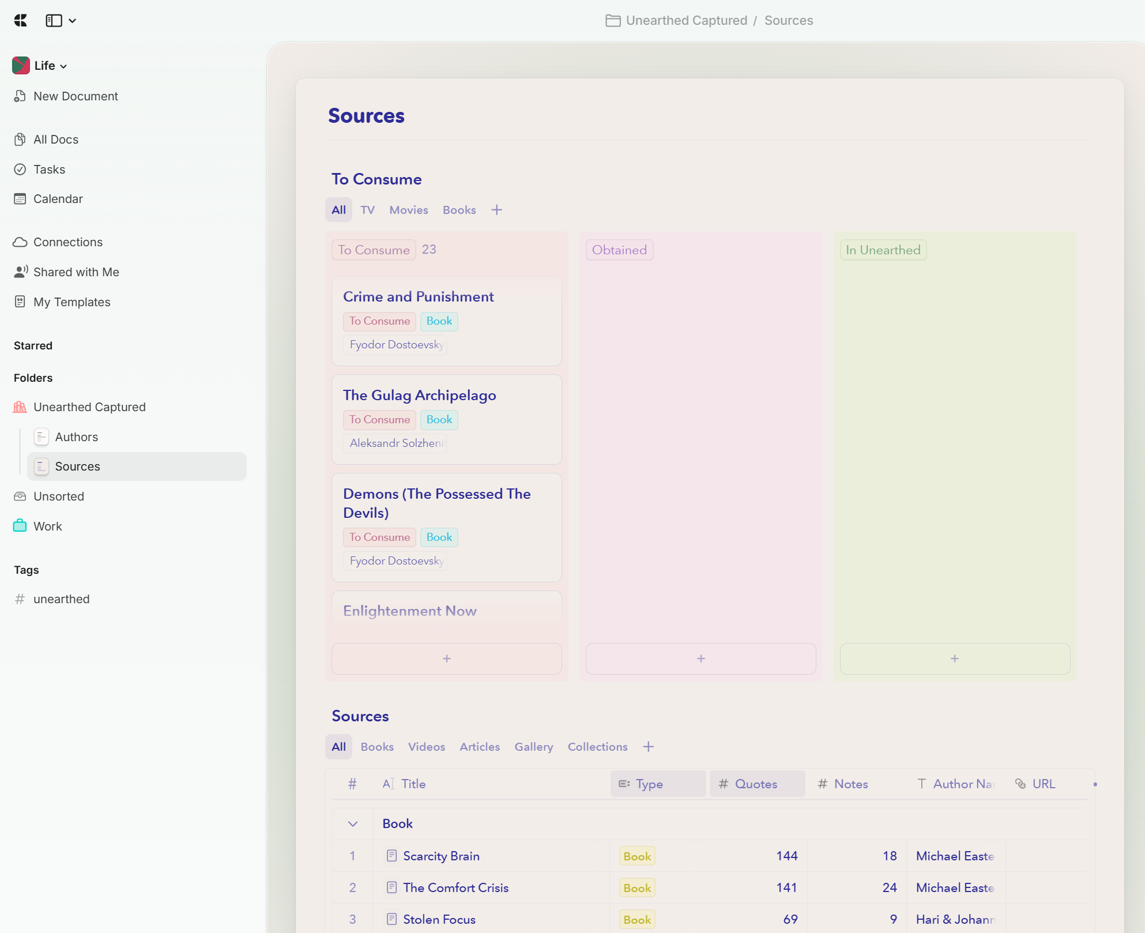Image resolution: width=1145 pixels, height=933 pixels.
Task: Open the Unsorted folder
Action: 59,496
